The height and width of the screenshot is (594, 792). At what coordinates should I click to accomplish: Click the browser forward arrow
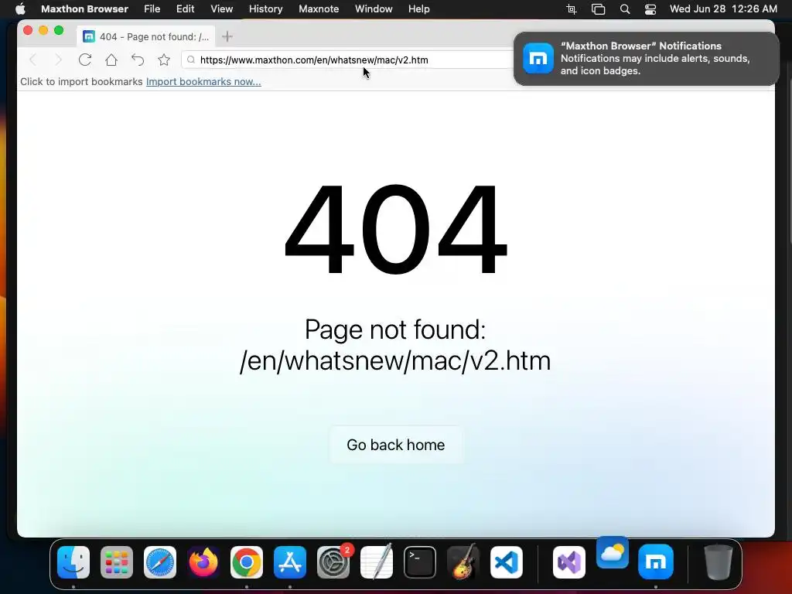59,60
